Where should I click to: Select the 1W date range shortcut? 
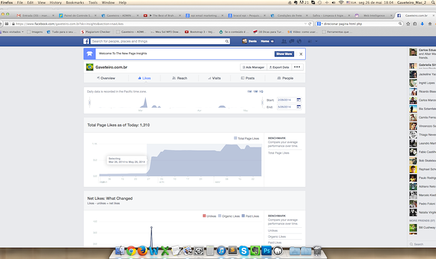click(249, 92)
